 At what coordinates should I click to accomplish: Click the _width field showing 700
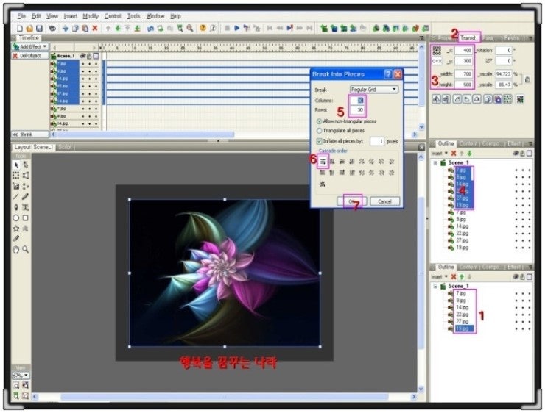[x=463, y=74]
